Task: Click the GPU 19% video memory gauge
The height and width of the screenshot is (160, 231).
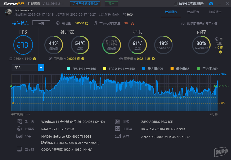Action: (163, 45)
